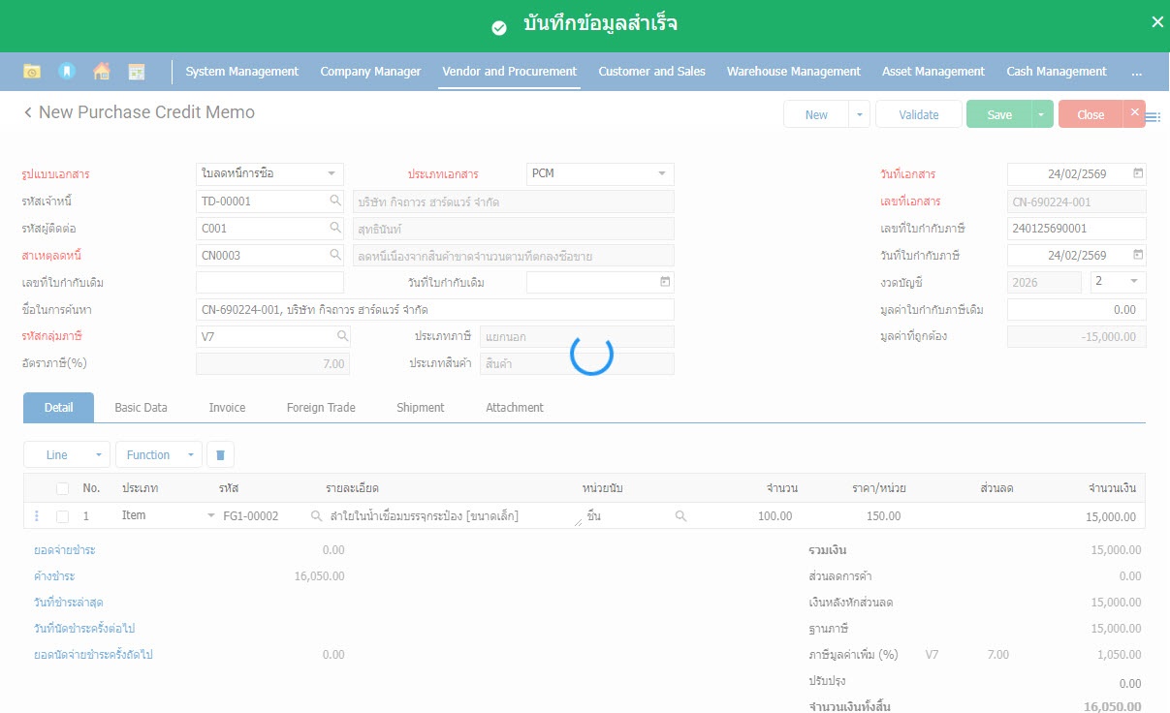Screen dimensions: 1170x713
Task: Tick the select-all checkbox in table header
Action: click(63, 488)
